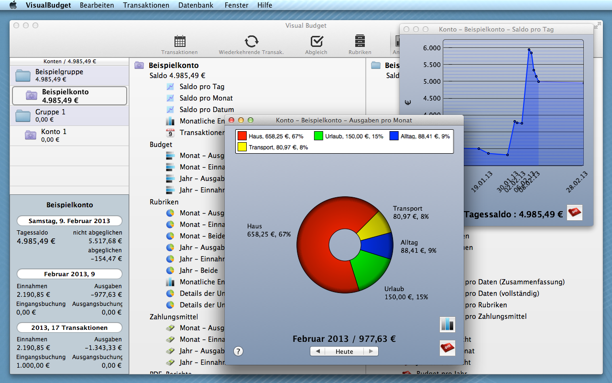
Task: Click red Haus legend swatch
Action: coord(242,136)
